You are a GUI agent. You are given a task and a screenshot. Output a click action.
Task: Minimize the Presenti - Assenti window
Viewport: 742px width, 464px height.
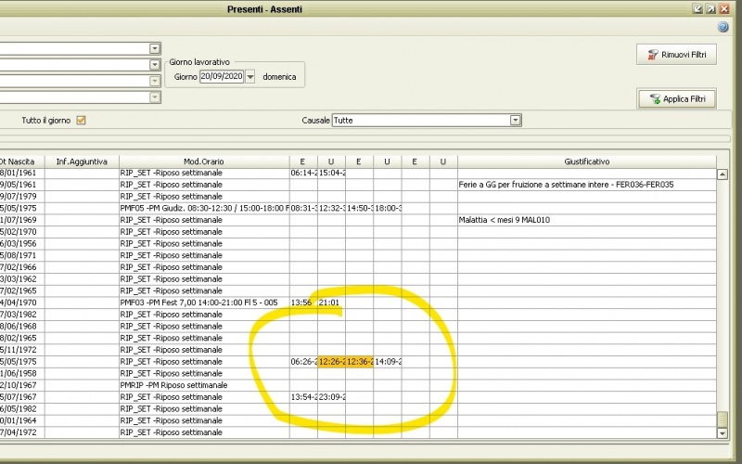click(x=697, y=8)
